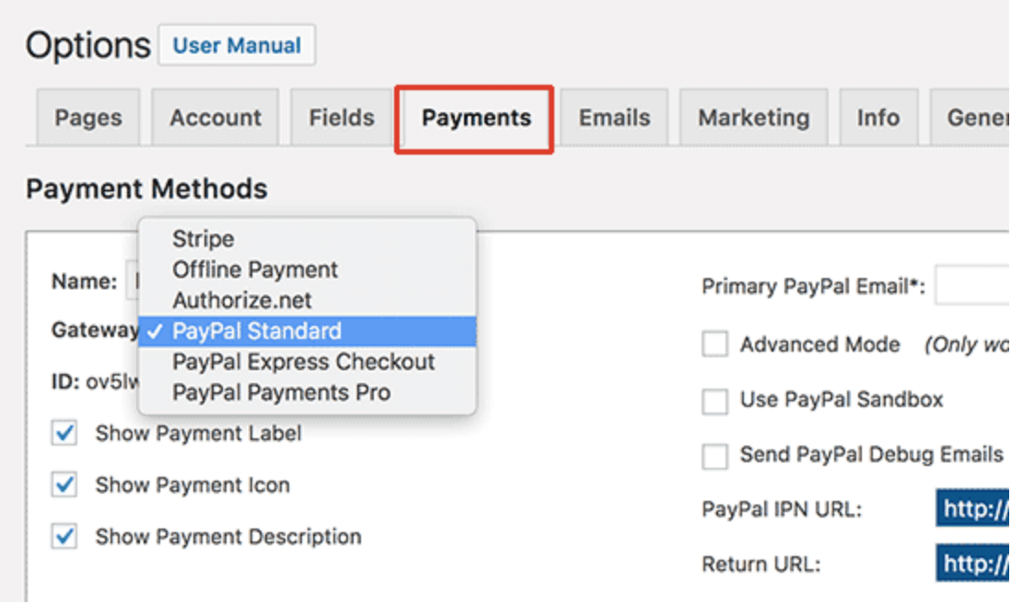Select the Payments tab
This screenshot has height=604, width=1011.
point(476,118)
